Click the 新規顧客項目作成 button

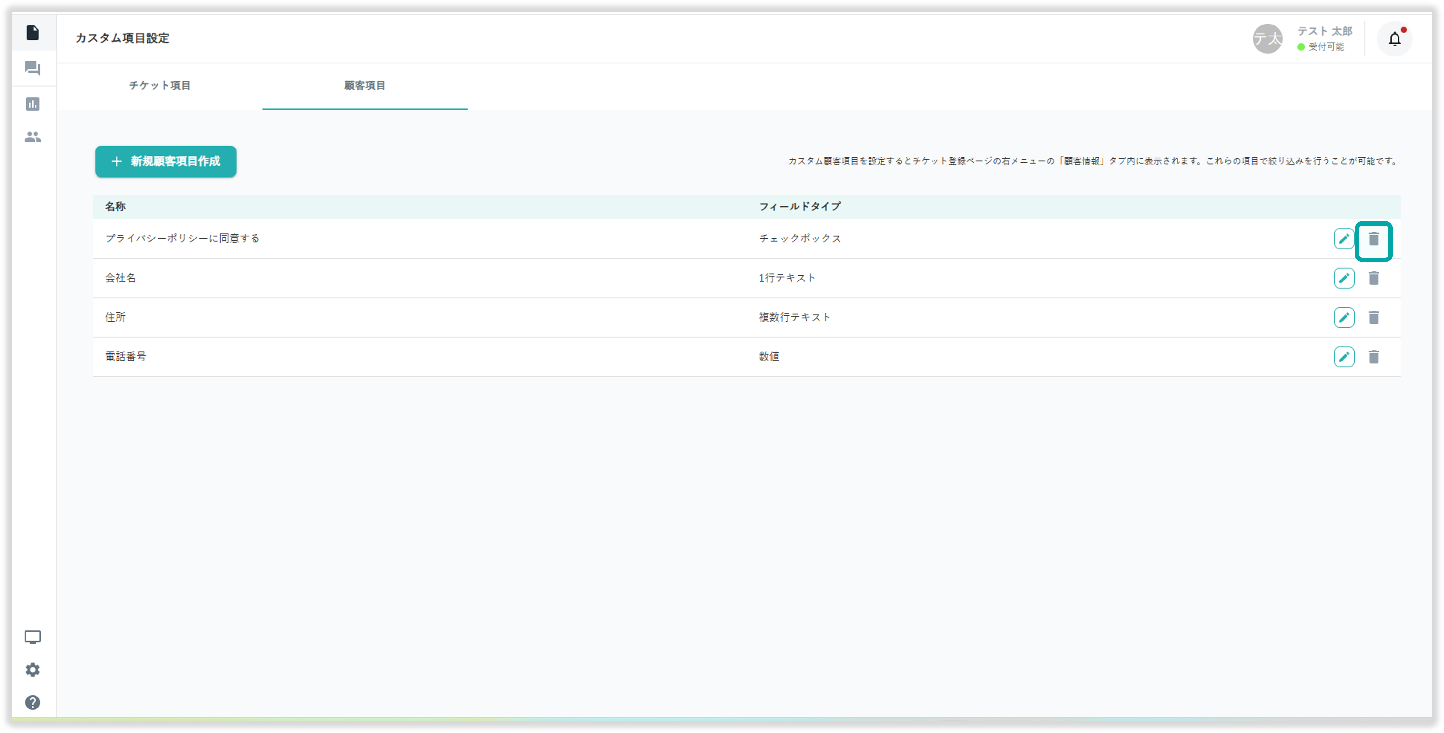165,161
